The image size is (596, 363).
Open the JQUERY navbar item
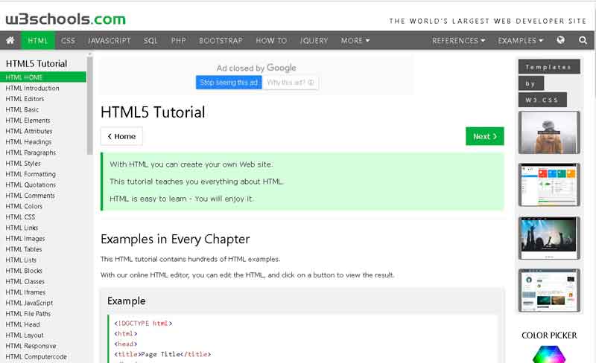pos(314,41)
